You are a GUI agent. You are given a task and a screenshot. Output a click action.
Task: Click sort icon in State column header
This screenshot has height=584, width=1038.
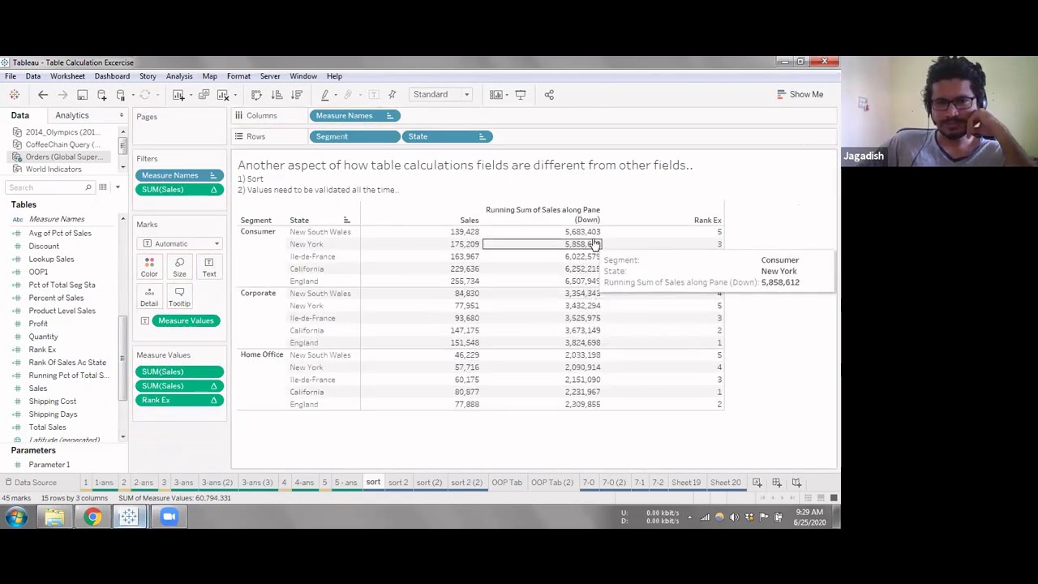[x=346, y=221]
